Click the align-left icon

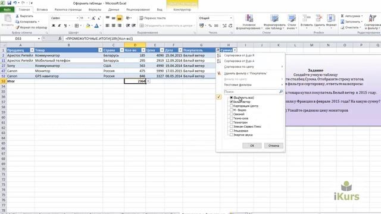(108, 26)
